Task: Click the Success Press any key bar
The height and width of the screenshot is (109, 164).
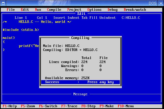Action: [80, 82]
